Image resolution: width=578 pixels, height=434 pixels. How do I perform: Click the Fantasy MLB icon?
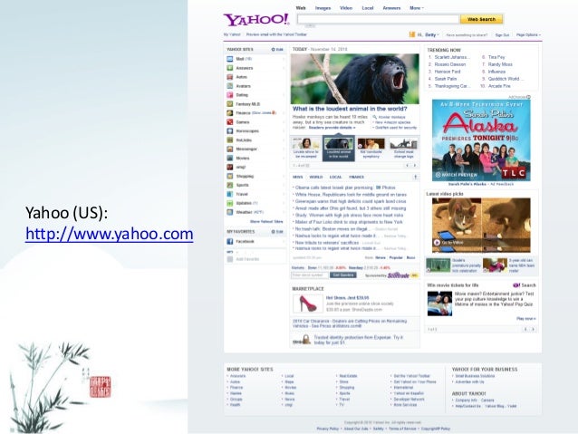(x=229, y=104)
